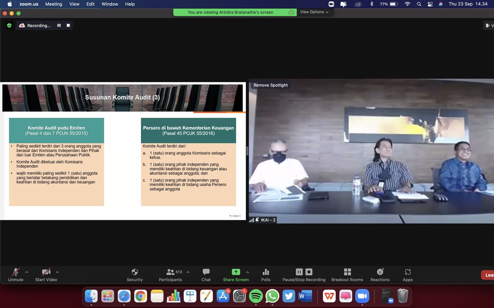Open Notes in the Dock
The height and width of the screenshot is (308, 494).
[157, 296]
